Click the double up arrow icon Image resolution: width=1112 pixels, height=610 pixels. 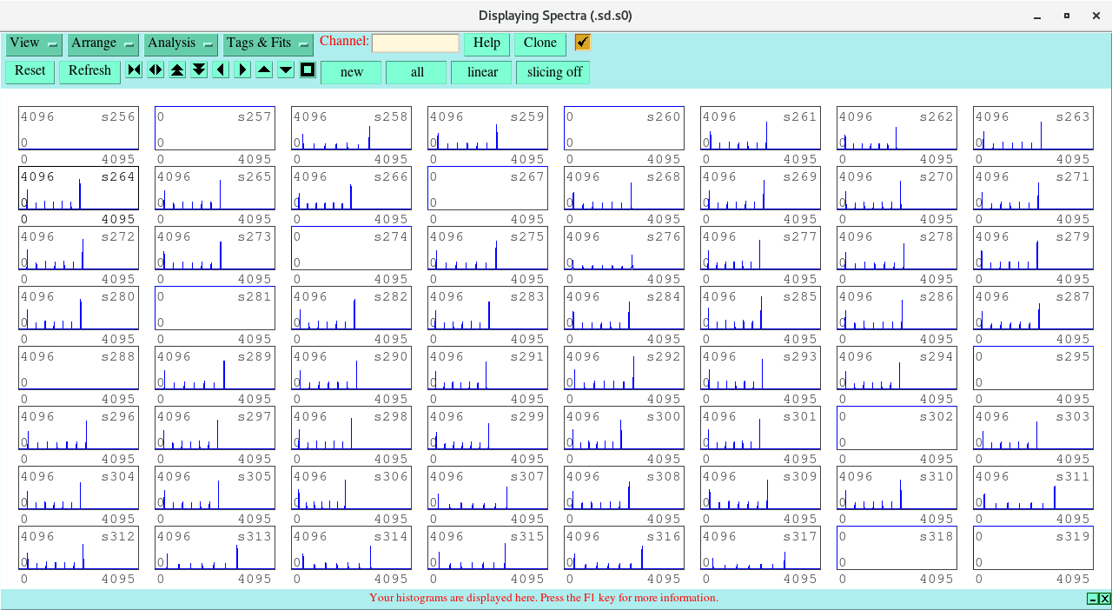[177, 70]
